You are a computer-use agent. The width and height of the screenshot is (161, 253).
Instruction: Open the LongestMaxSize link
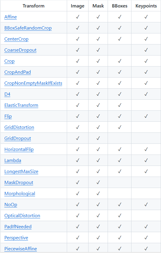tap(21, 172)
